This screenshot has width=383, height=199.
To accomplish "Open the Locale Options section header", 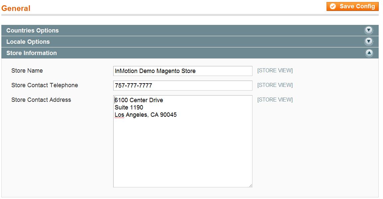I will click(28, 42).
